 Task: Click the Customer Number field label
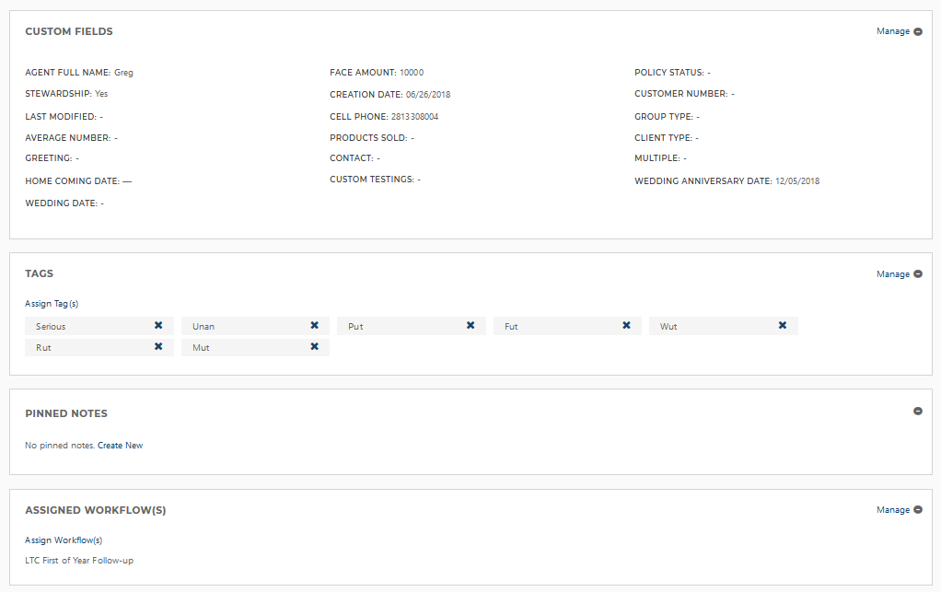pyautogui.click(x=681, y=94)
